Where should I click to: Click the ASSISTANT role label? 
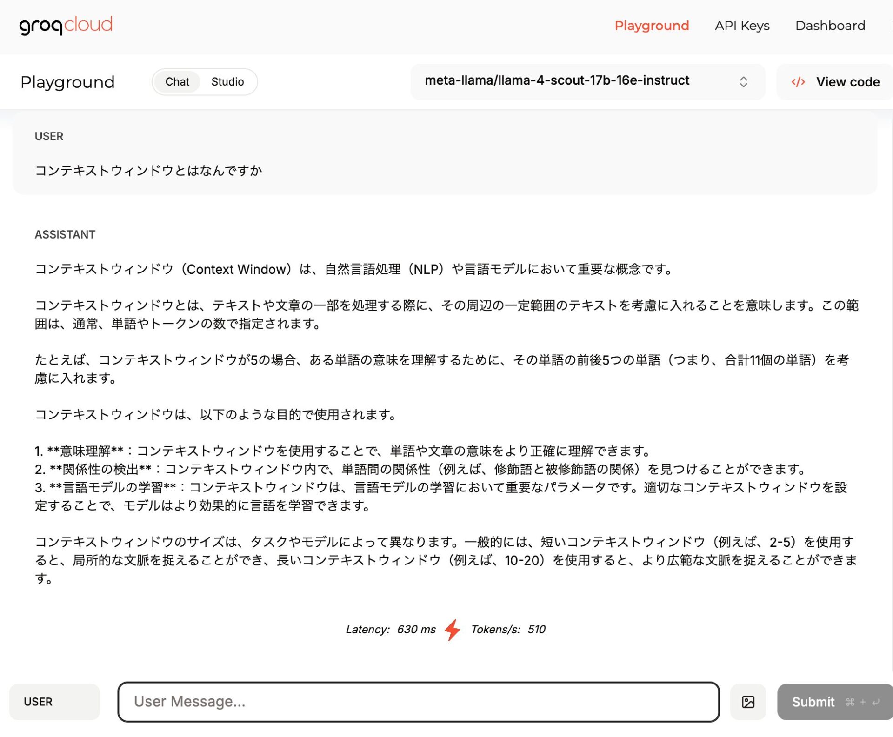coord(65,234)
